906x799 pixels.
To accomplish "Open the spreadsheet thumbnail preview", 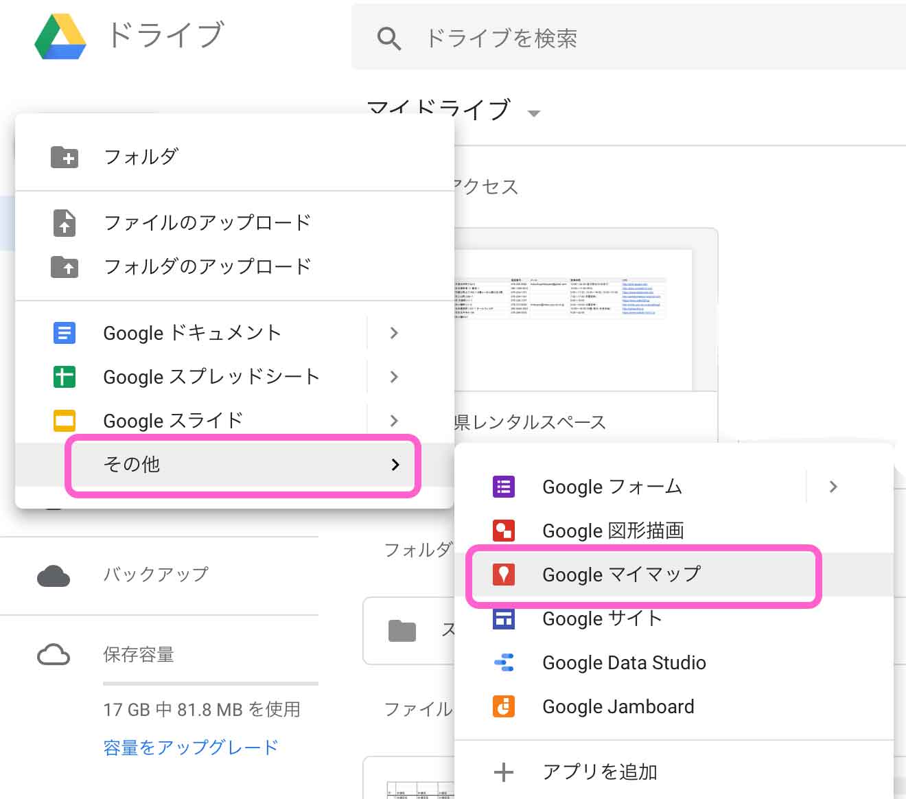I will 573,319.
